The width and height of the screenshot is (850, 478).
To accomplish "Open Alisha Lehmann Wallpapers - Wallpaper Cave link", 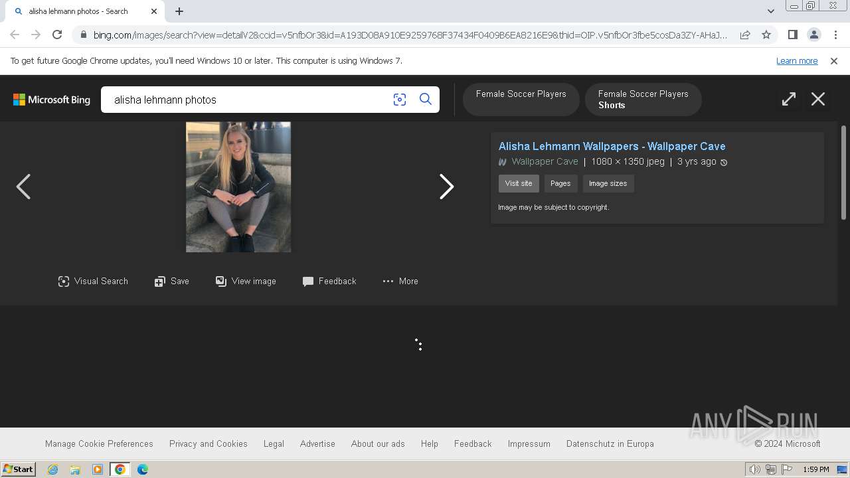I will pyautogui.click(x=612, y=146).
